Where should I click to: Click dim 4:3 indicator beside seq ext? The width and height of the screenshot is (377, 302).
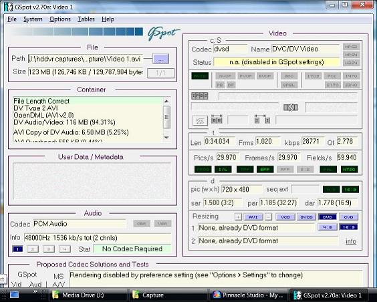coord(331,189)
